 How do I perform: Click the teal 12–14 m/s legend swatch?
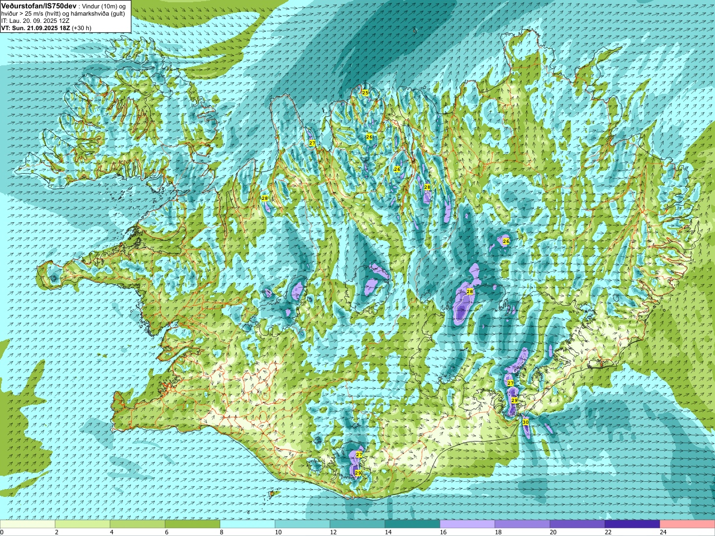357,524
